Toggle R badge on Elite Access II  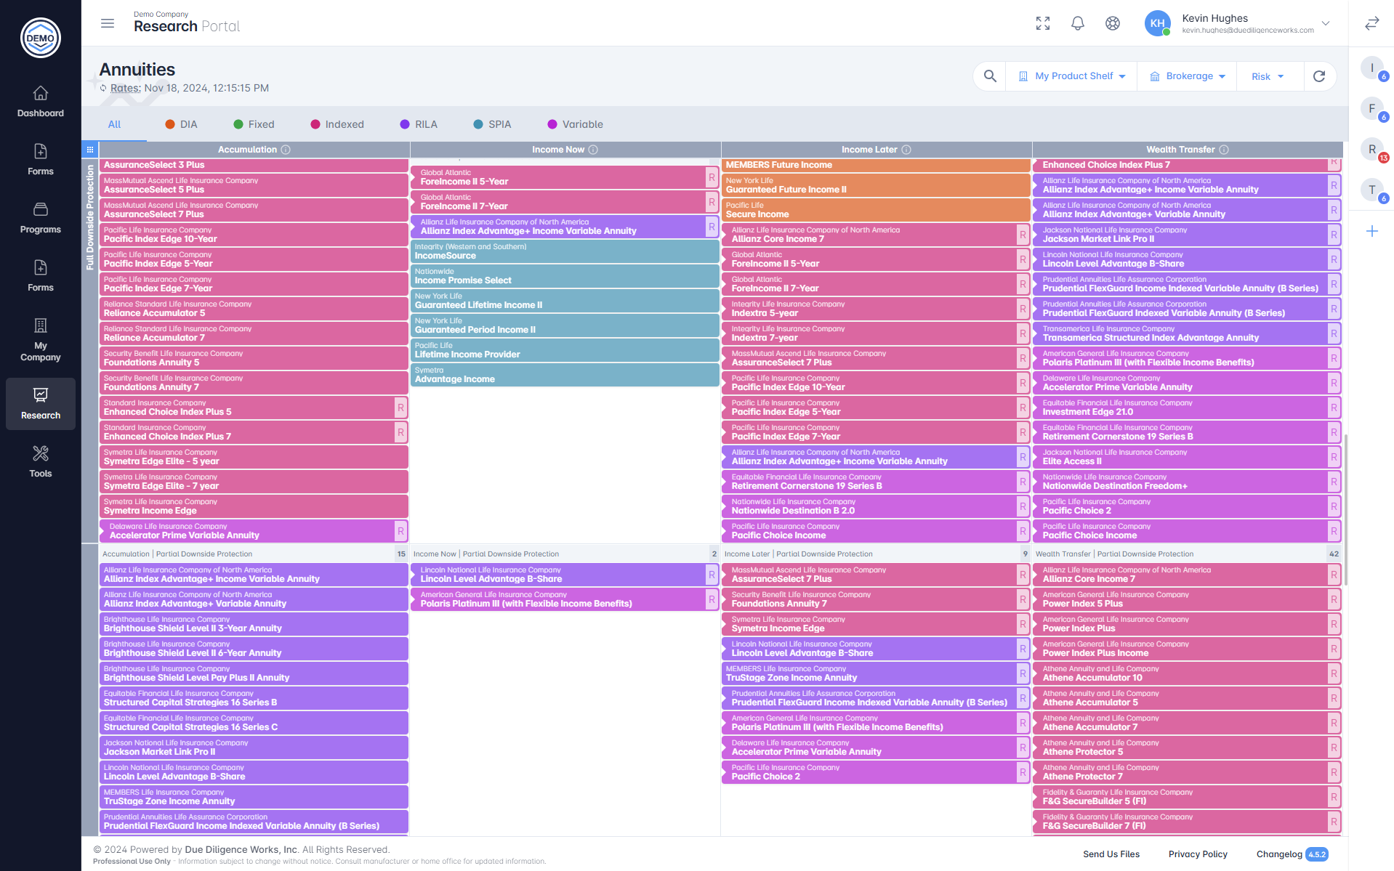coord(1334,457)
